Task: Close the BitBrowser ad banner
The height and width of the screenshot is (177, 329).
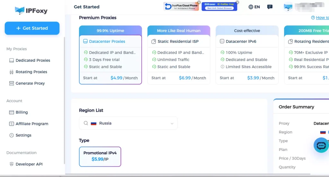Action: (x=237, y=3)
